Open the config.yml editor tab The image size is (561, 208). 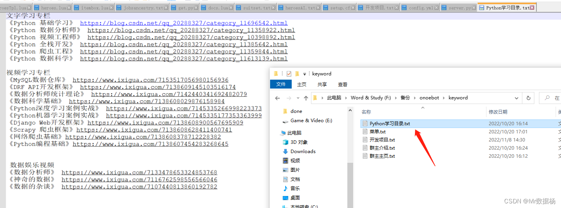click(x=420, y=8)
